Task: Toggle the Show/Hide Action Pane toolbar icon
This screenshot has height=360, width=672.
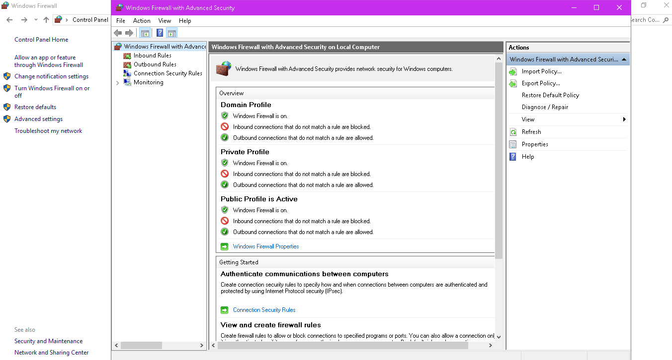Action: (172, 33)
